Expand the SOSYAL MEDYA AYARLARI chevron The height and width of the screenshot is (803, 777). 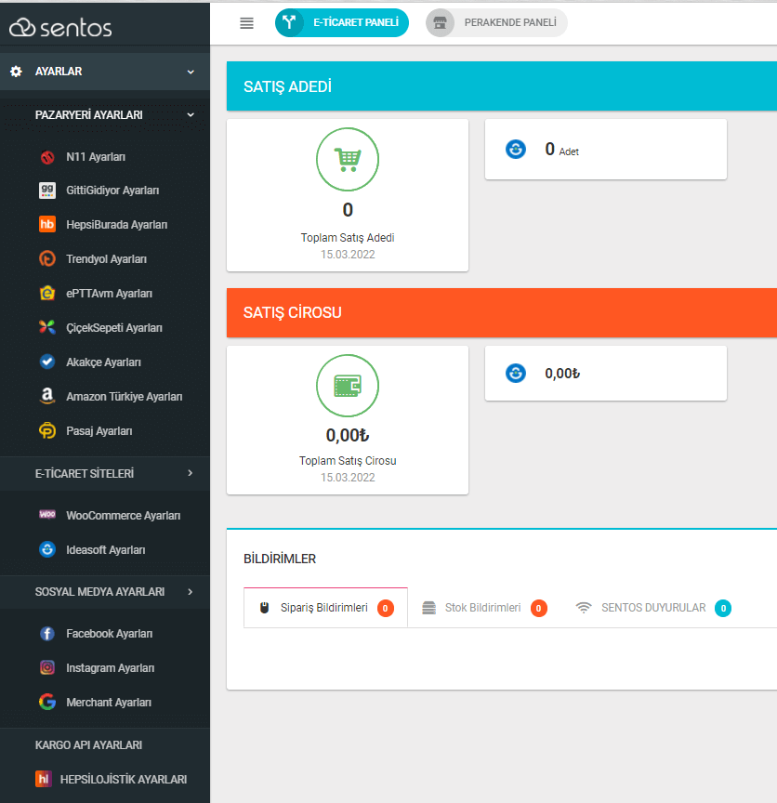(x=190, y=592)
